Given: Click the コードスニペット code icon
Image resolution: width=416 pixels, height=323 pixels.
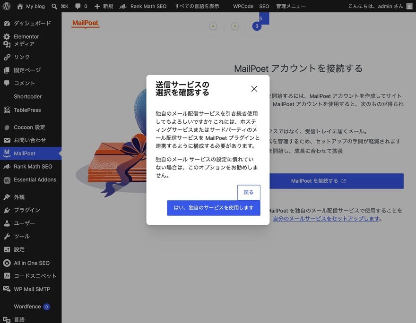Looking at the screenshot, I should [x=7, y=276].
